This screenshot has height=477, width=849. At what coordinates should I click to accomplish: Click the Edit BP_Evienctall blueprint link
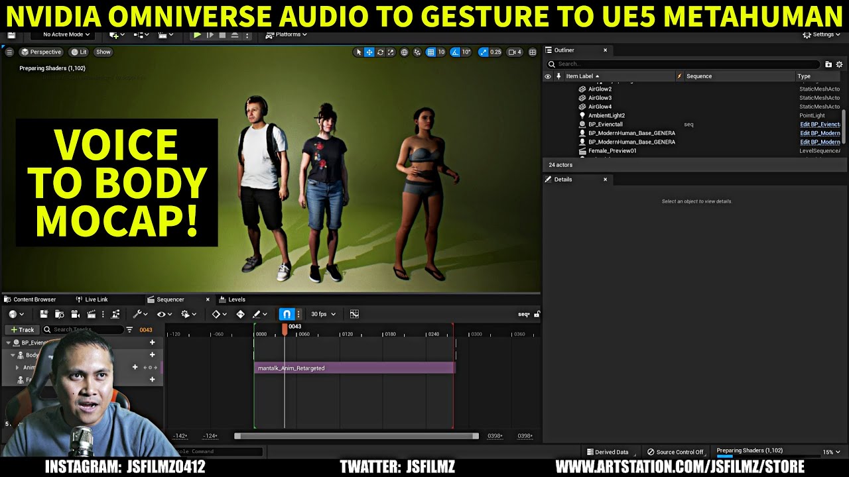pos(820,125)
